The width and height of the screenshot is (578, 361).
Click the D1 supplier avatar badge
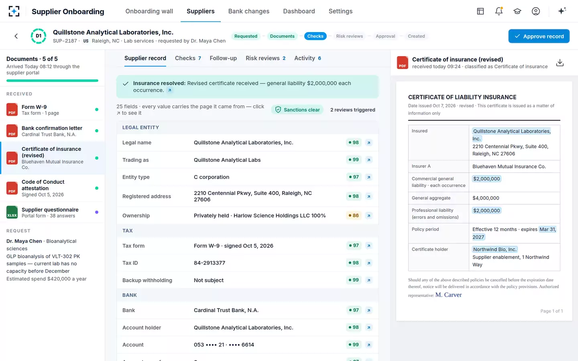pyautogui.click(x=39, y=36)
